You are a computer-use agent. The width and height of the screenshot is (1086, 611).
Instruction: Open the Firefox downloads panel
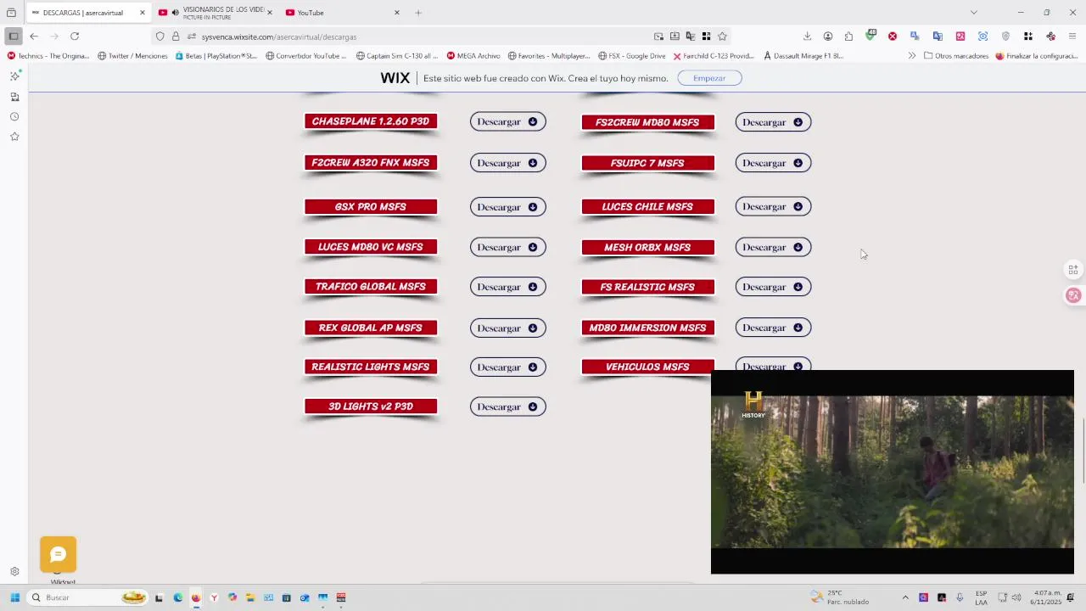(807, 36)
